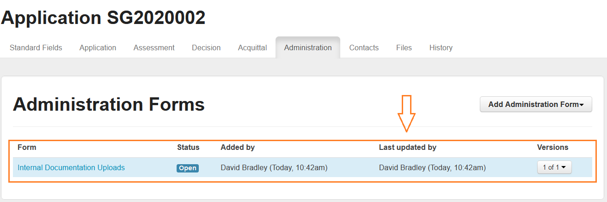Image resolution: width=607 pixels, height=202 pixels.
Task: Open the Internal Documentation Uploads link
Action: (x=71, y=167)
